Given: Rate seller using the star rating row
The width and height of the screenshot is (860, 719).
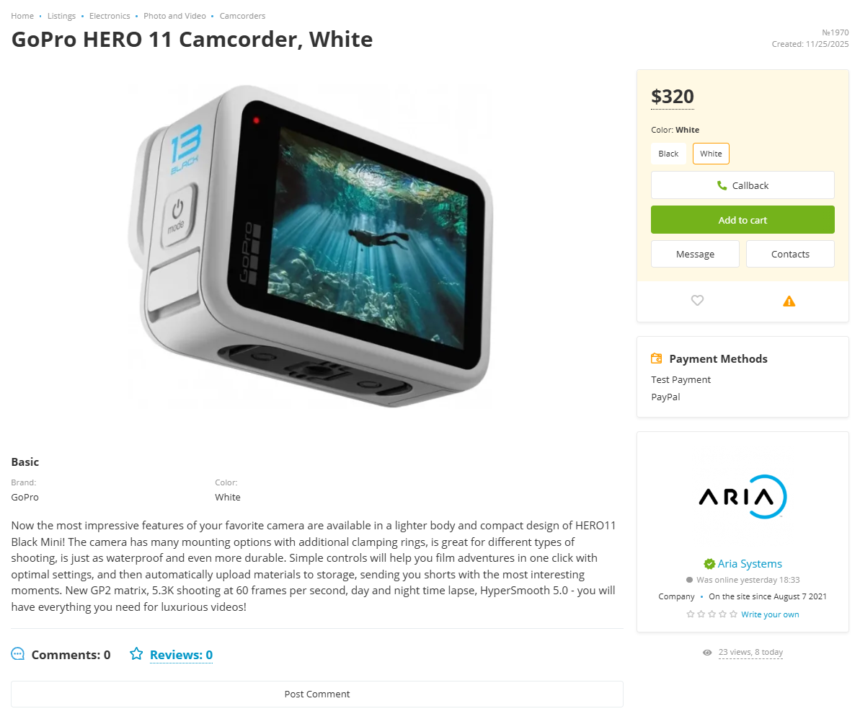Looking at the screenshot, I should click(x=712, y=614).
